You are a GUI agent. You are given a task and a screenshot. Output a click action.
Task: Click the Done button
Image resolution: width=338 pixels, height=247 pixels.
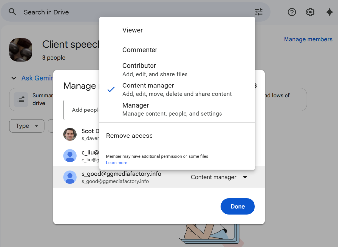[x=238, y=206]
